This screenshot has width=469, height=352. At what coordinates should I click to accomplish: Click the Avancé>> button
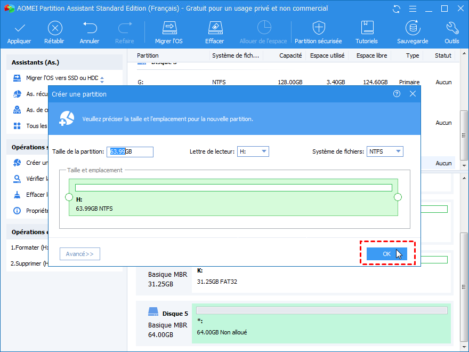(80, 254)
